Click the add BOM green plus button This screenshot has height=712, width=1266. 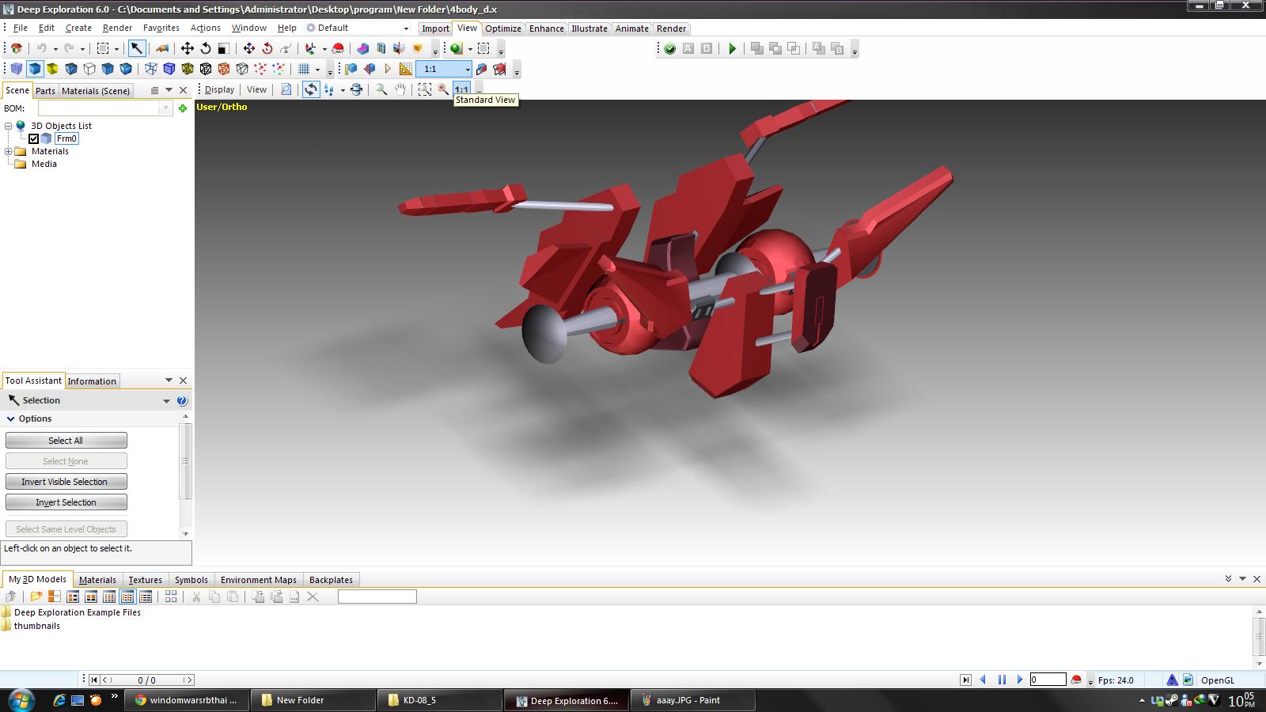(183, 108)
